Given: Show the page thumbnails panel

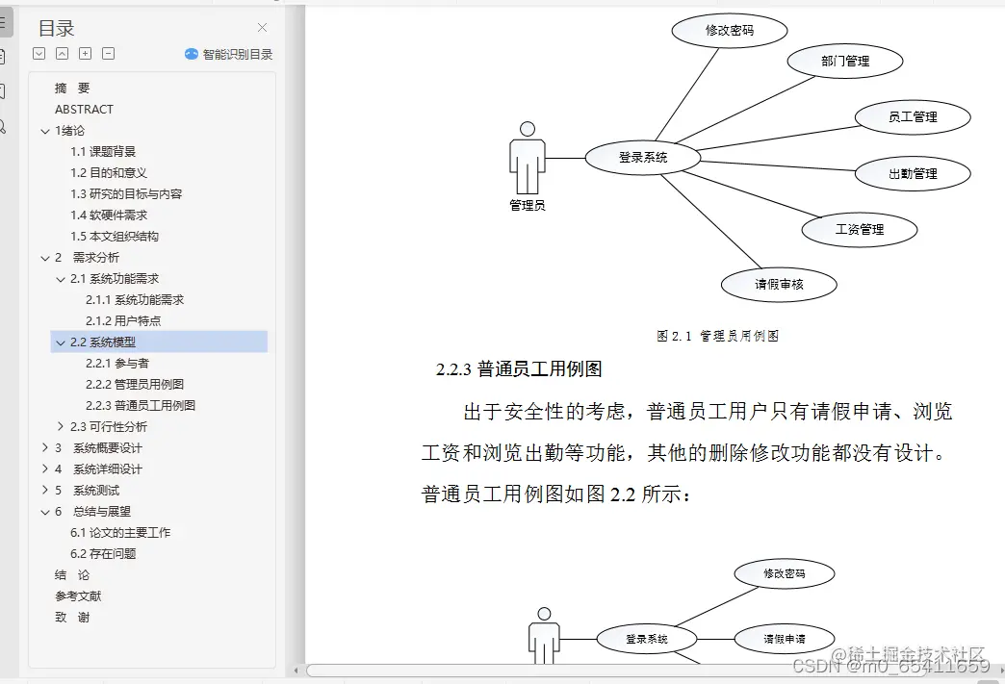Looking at the screenshot, I should coord(8,58).
